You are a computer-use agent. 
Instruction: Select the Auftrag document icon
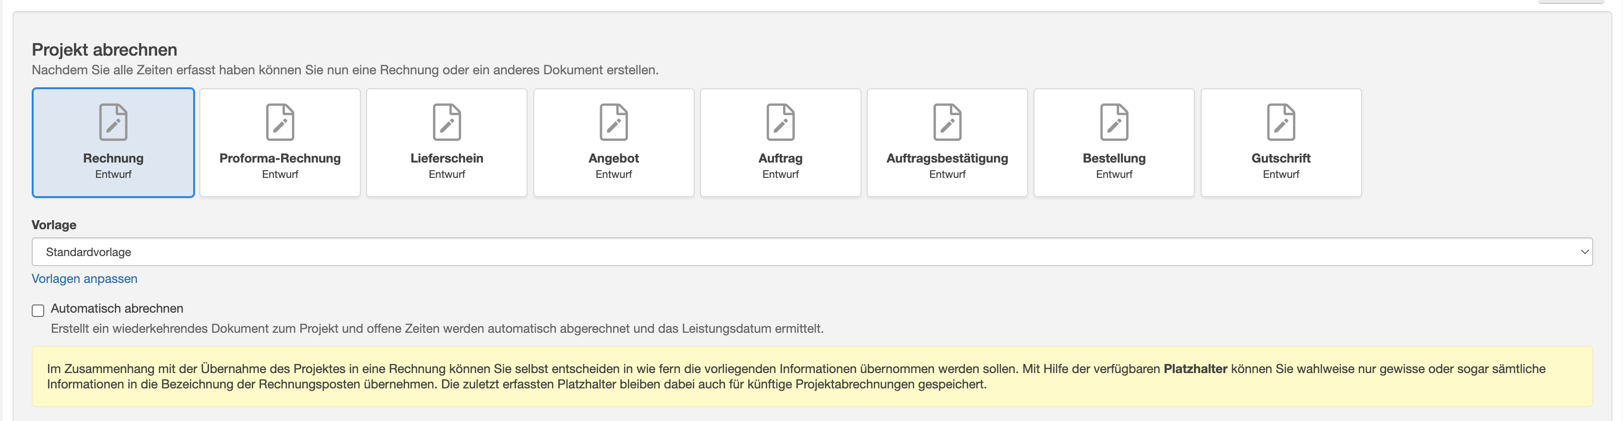pos(781,122)
